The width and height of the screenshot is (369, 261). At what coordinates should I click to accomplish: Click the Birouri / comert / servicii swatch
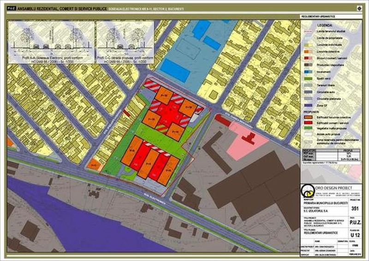point(307,58)
